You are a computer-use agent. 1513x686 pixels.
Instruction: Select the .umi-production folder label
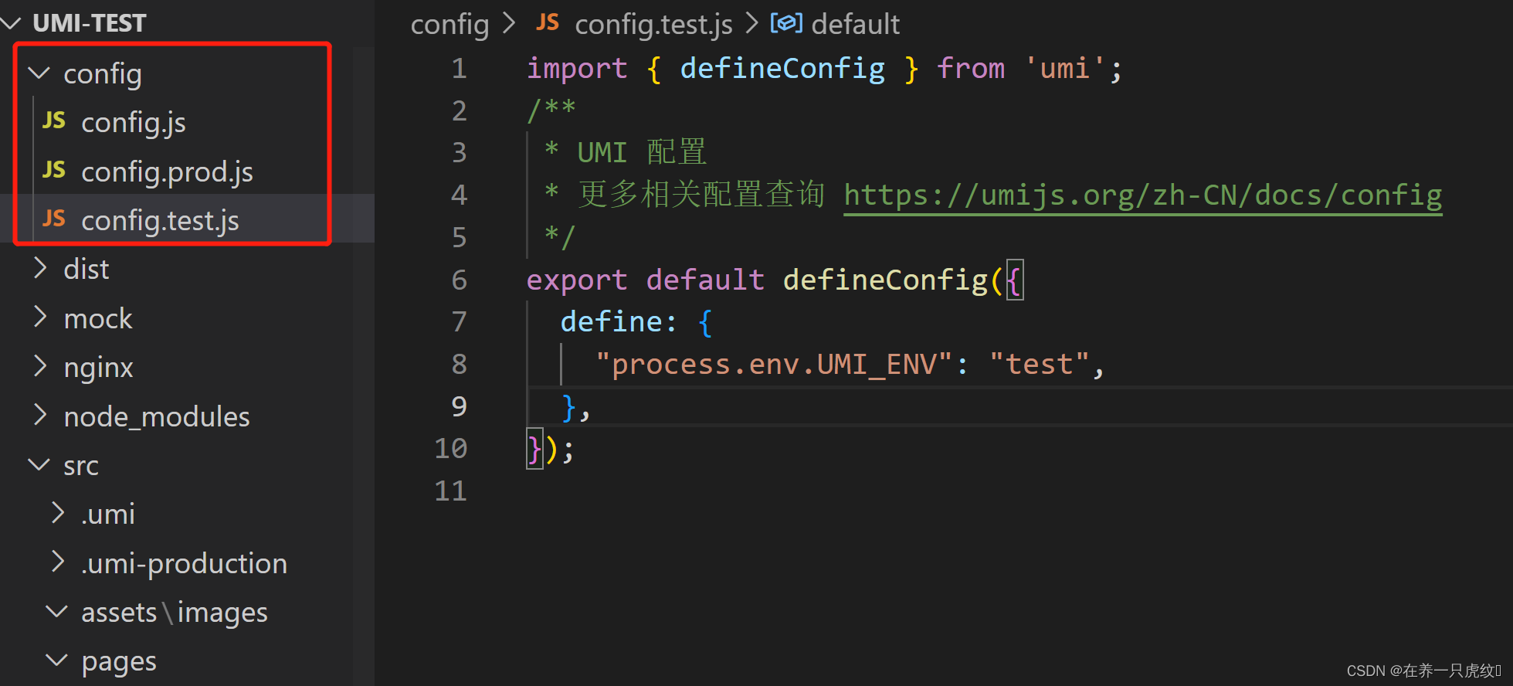click(x=184, y=564)
